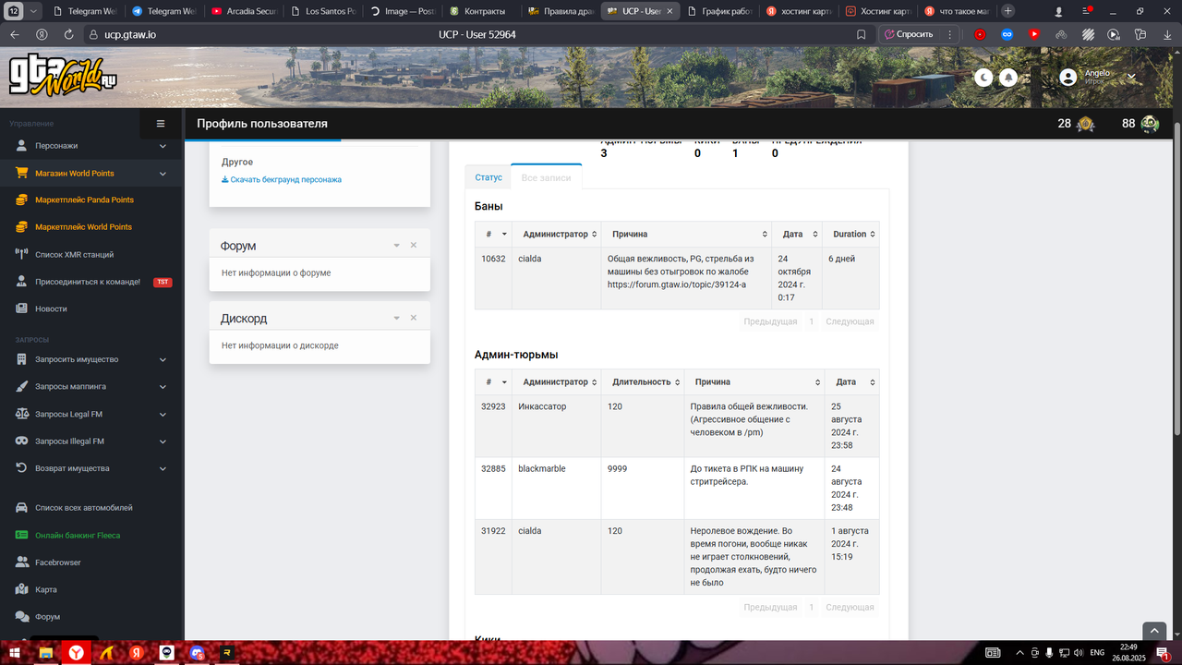
Task: Click the Возврат имущества history icon
Action: tap(21, 468)
